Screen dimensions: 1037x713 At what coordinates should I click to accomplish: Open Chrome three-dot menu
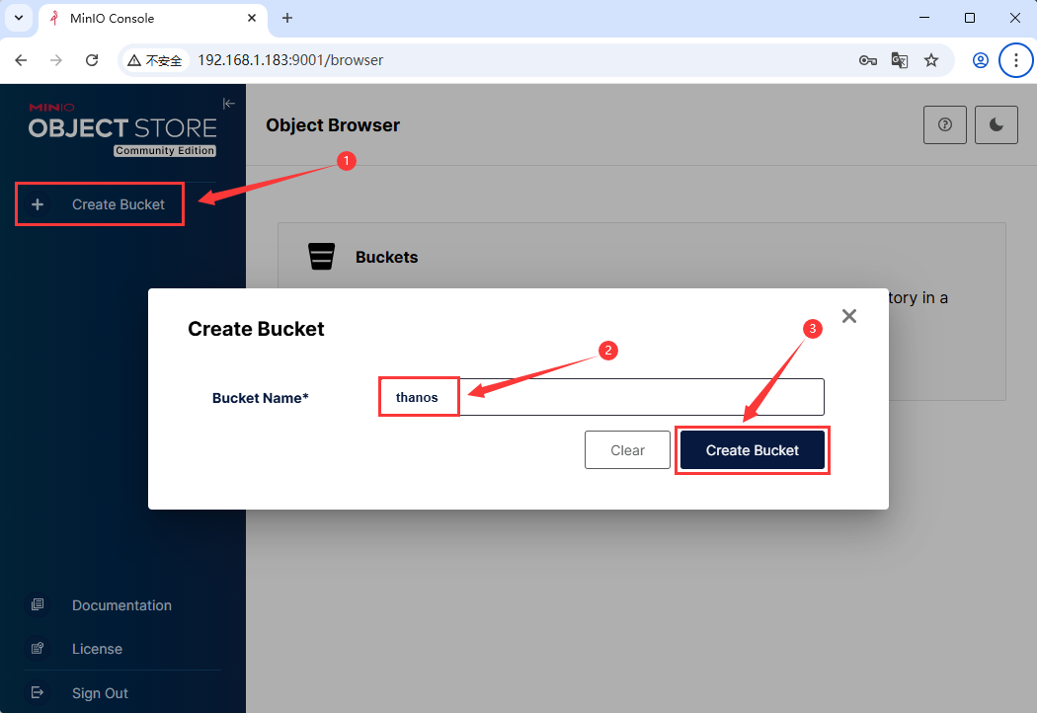[x=1015, y=60]
